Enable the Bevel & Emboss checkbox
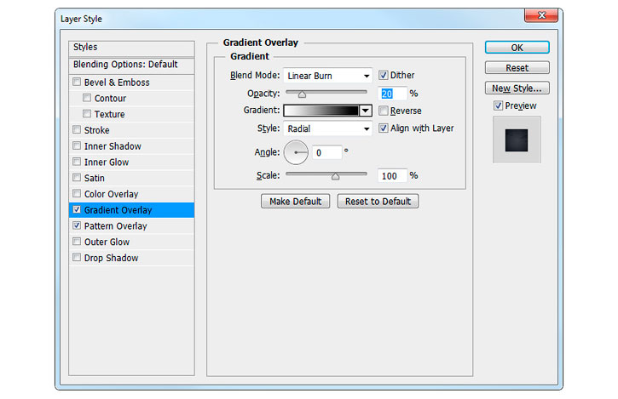The width and height of the screenshot is (618, 399). pos(77,82)
